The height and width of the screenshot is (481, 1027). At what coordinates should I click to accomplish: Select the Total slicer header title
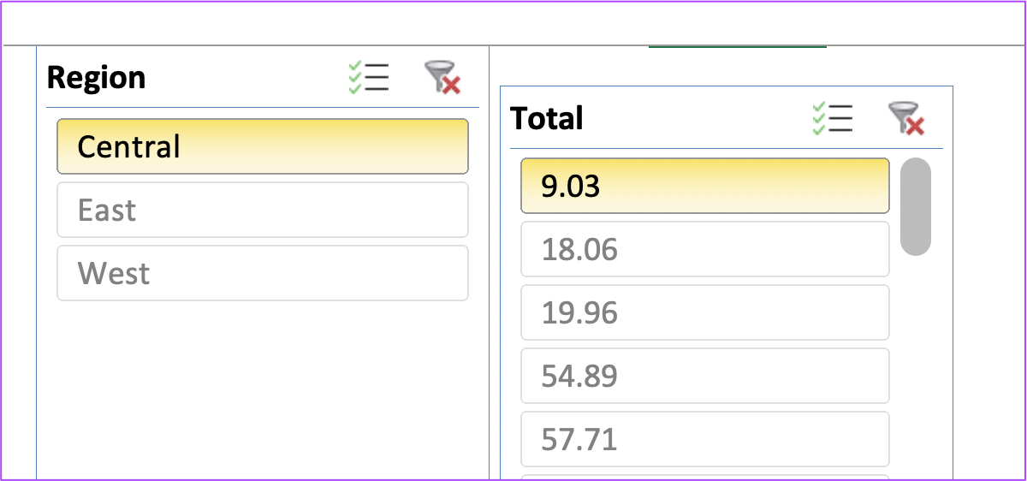(547, 118)
